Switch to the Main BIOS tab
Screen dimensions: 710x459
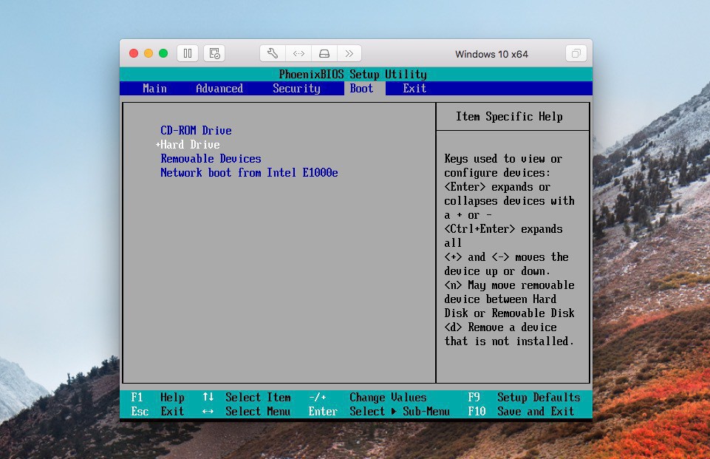[x=154, y=89]
